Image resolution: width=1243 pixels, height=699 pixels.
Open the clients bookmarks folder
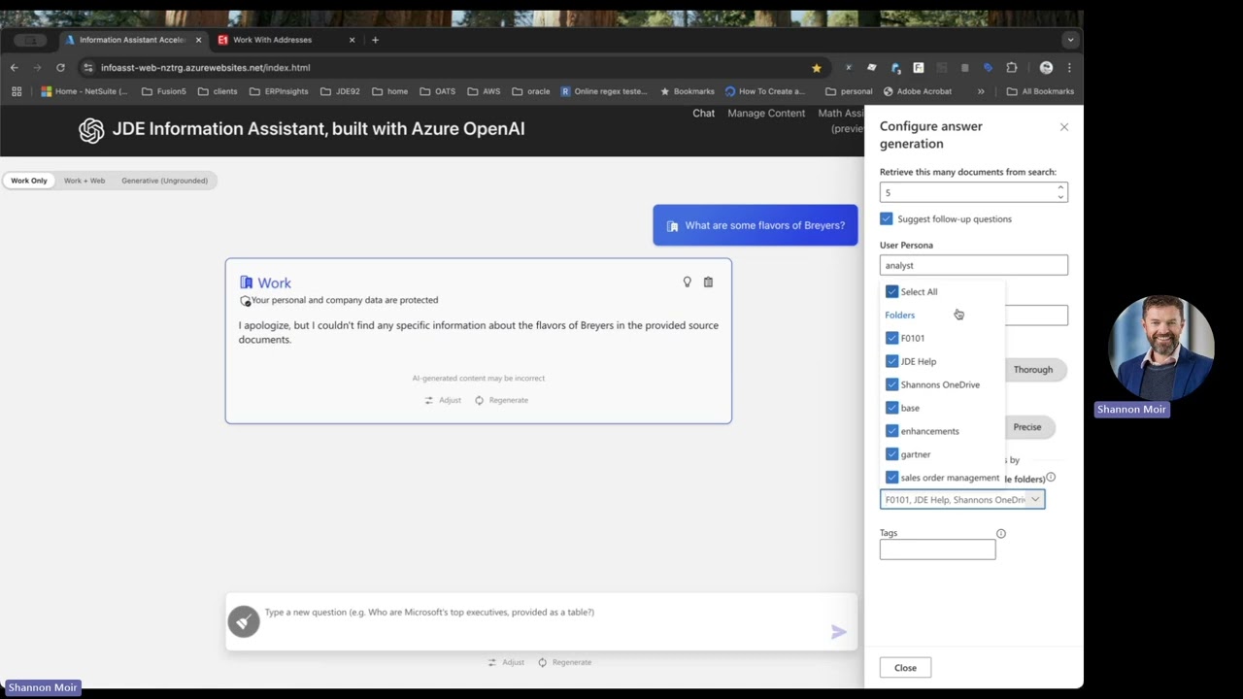pyautogui.click(x=218, y=91)
